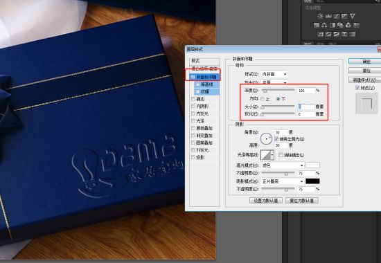Viewport: 381px width, 263px height.
Task: Open the black shadow color swatch
Action: 312,181
